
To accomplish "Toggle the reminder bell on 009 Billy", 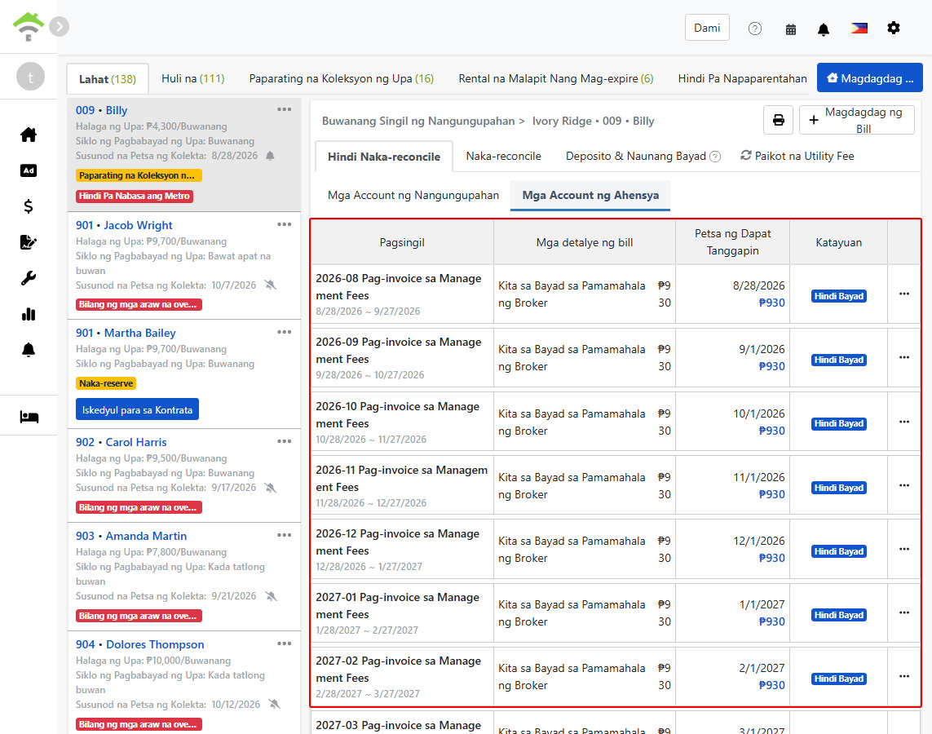I will pos(270,156).
